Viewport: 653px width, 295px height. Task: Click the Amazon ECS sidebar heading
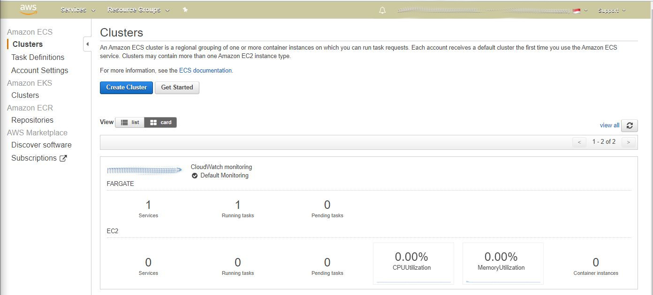(30, 32)
